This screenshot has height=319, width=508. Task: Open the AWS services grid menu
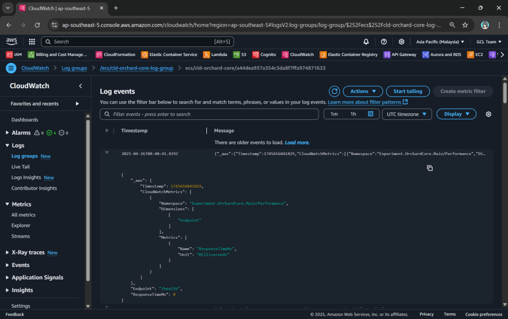pos(32,42)
